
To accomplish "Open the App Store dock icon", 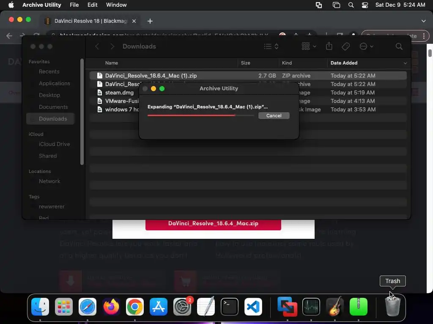I will click(159, 307).
